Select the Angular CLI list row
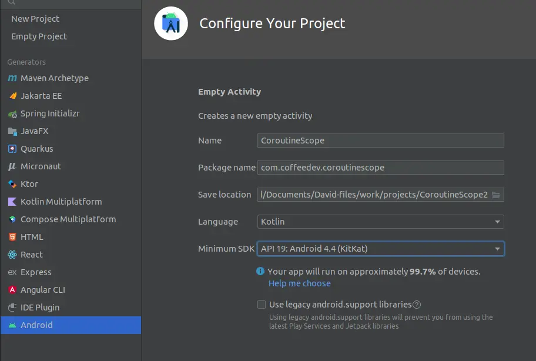The height and width of the screenshot is (361, 536). [71, 290]
